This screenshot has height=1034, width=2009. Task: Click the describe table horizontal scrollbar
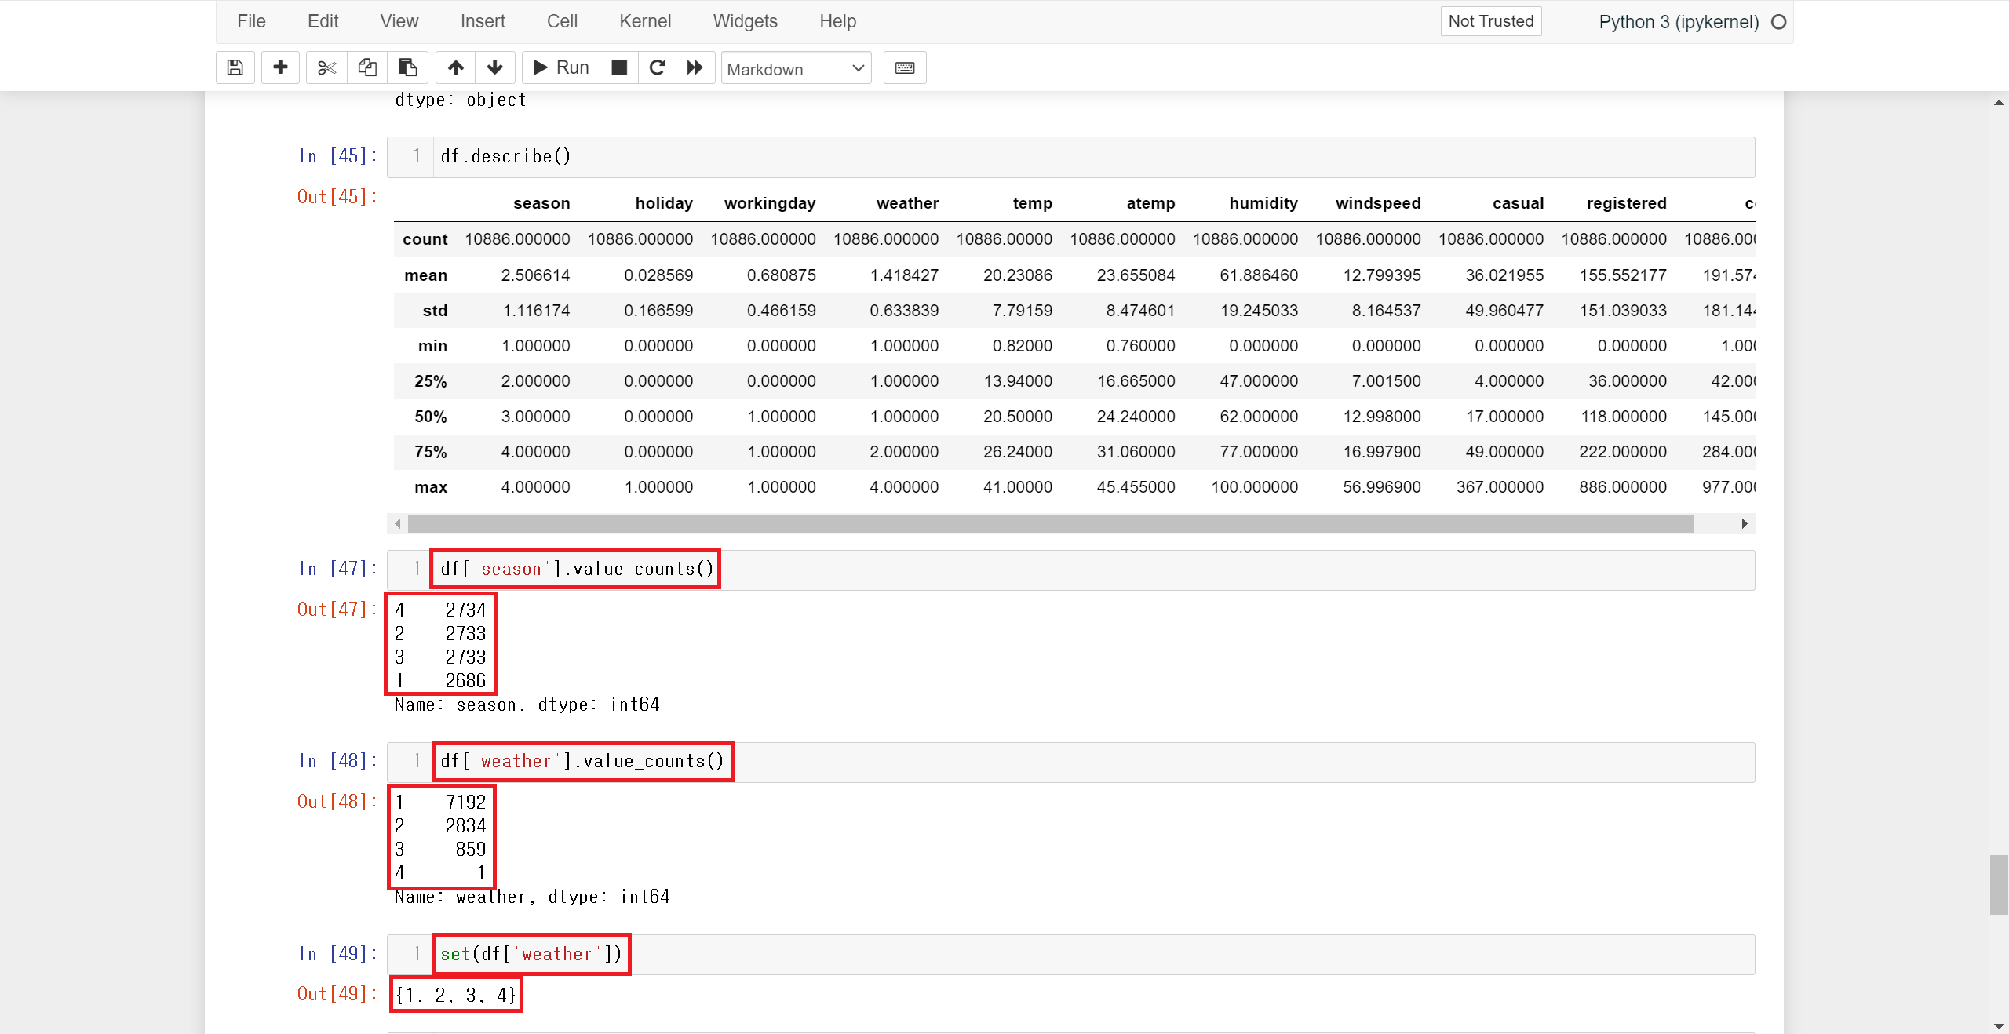click(1050, 523)
